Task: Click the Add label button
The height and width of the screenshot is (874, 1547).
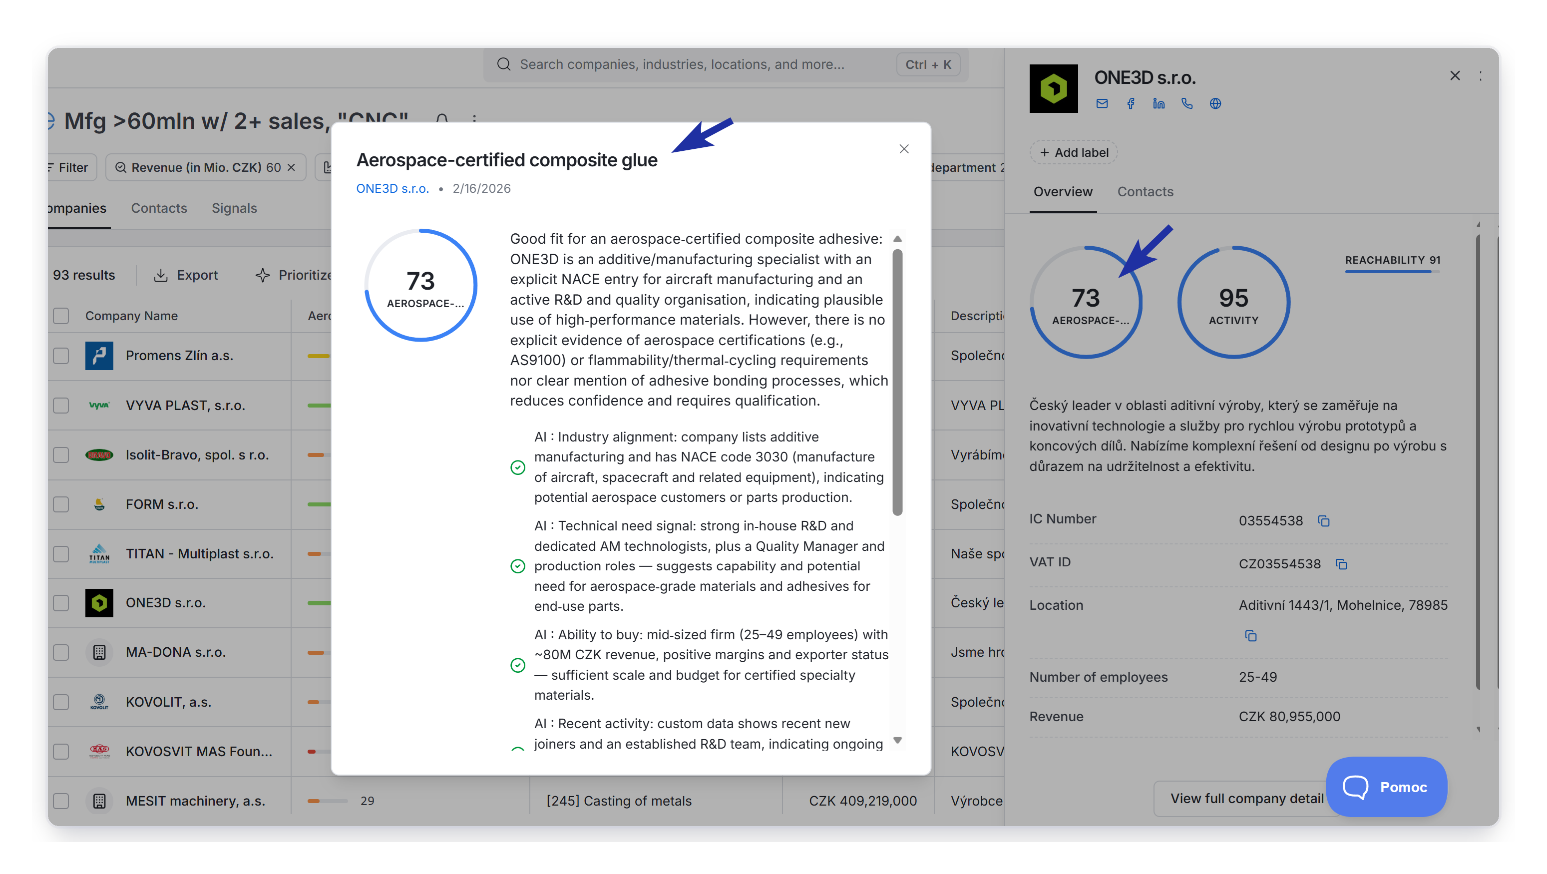Action: click(1074, 152)
